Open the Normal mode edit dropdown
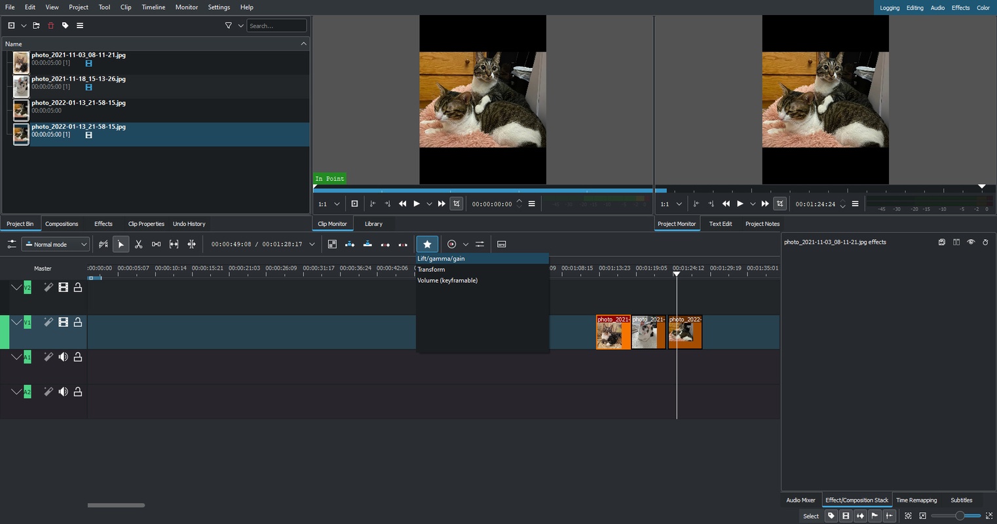Image resolution: width=997 pixels, height=524 pixels. 56,244
